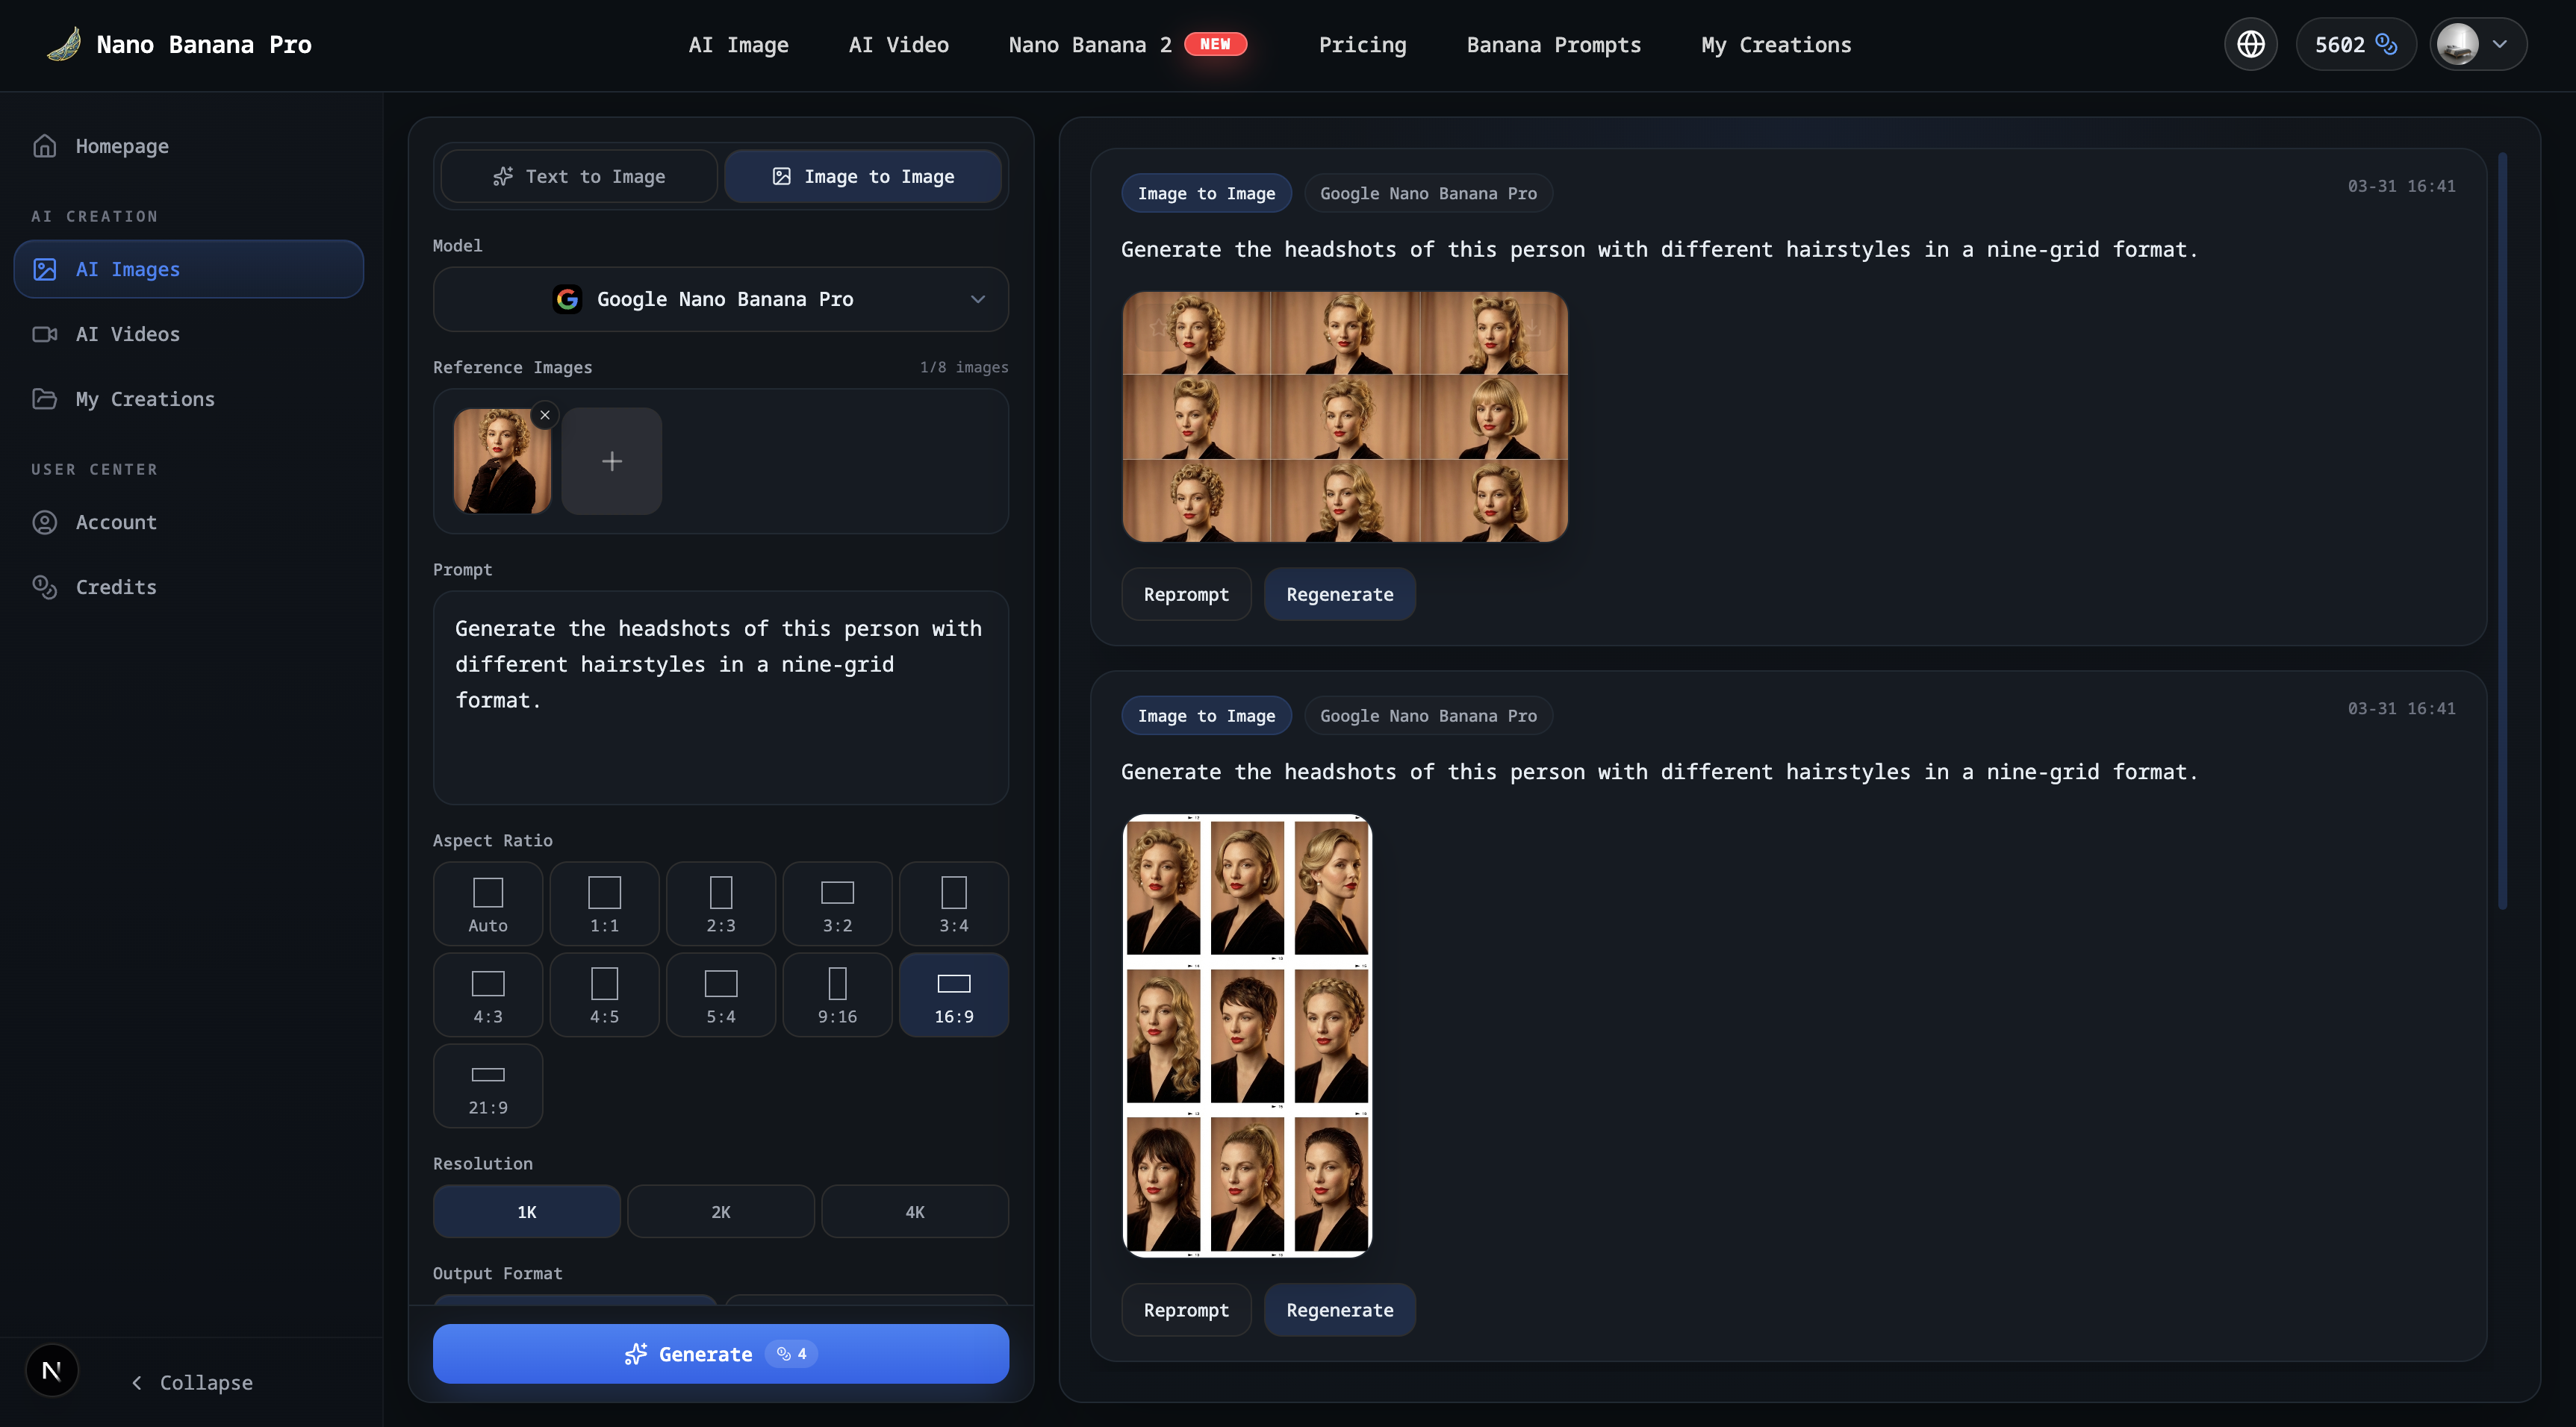Select the 1:1 aspect ratio
This screenshot has height=1427, width=2576.
pyautogui.click(x=604, y=903)
